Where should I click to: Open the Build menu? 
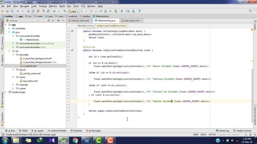pos(62,6)
